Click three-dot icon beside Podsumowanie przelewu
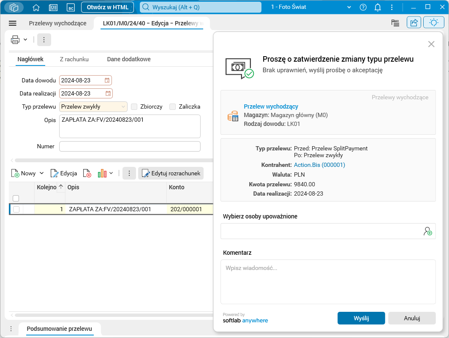 (11, 329)
